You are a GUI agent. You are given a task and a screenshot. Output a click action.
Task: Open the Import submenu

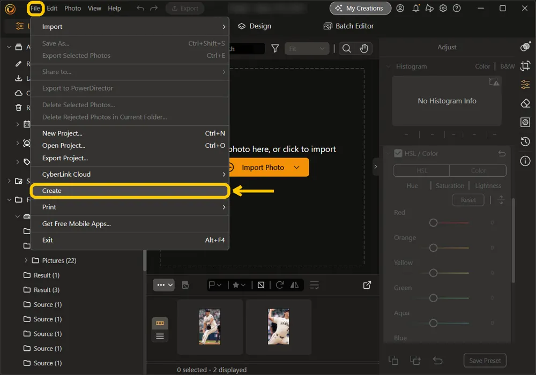tap(130, 27)
